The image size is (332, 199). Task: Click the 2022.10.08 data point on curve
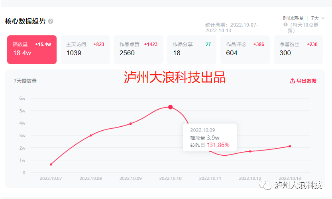[91, 135]
